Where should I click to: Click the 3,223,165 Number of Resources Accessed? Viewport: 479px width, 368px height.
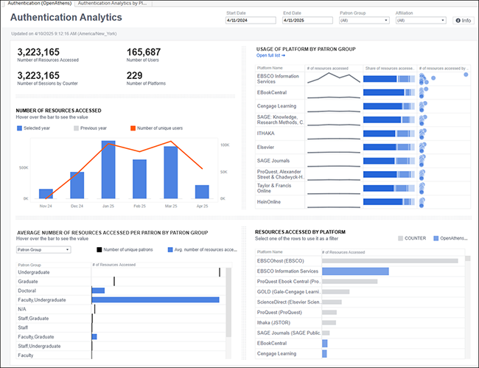pyautogui.click(x=38, y=52)
